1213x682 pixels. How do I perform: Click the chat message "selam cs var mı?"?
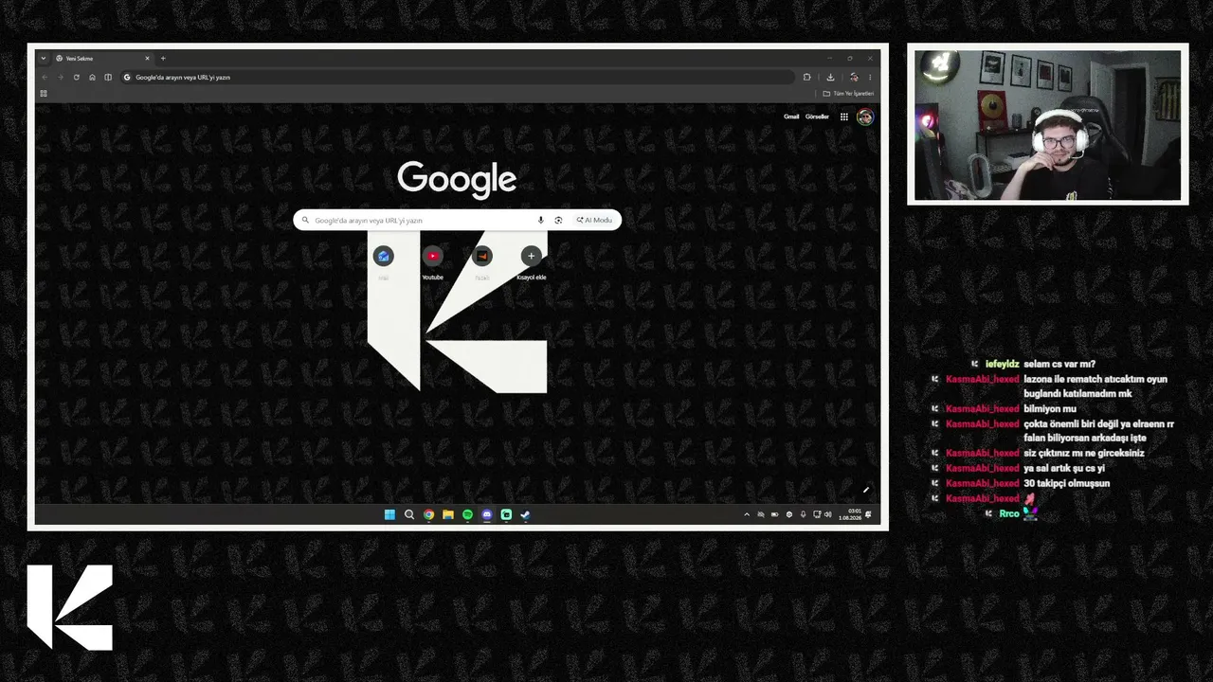[1059, 364]
